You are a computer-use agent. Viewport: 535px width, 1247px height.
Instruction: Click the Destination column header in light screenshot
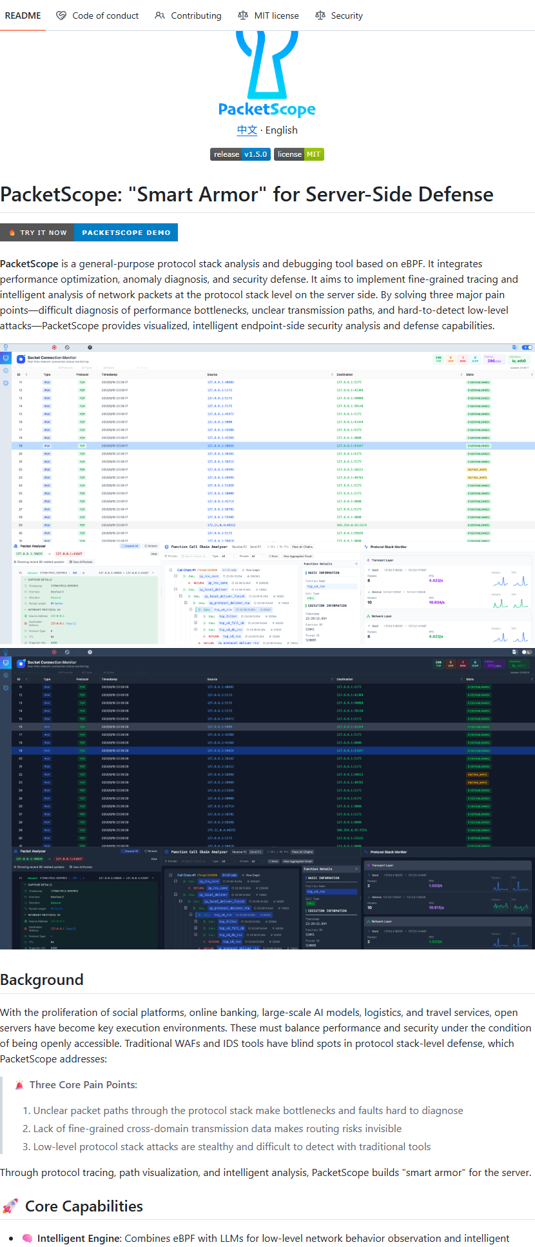[344, 374]
